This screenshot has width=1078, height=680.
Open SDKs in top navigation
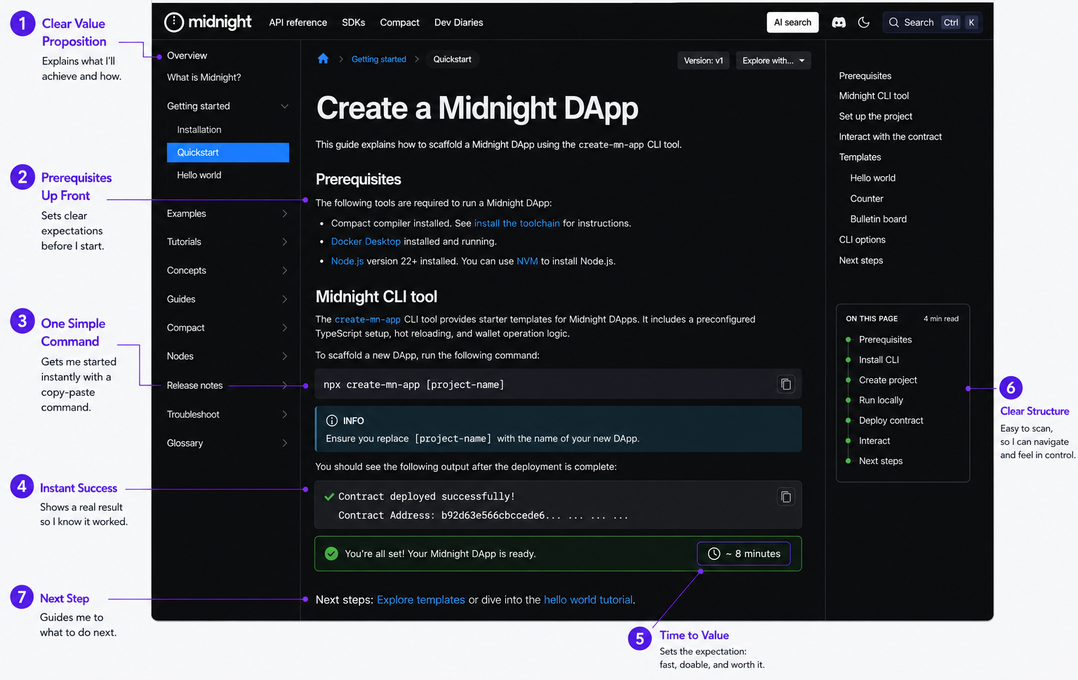coord(353,22)
